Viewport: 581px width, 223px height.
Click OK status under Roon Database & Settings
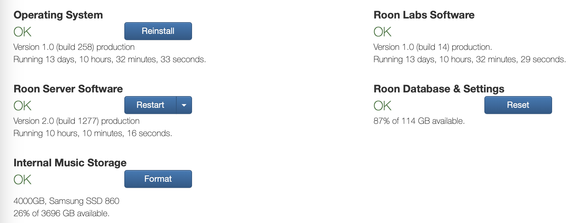382,106
